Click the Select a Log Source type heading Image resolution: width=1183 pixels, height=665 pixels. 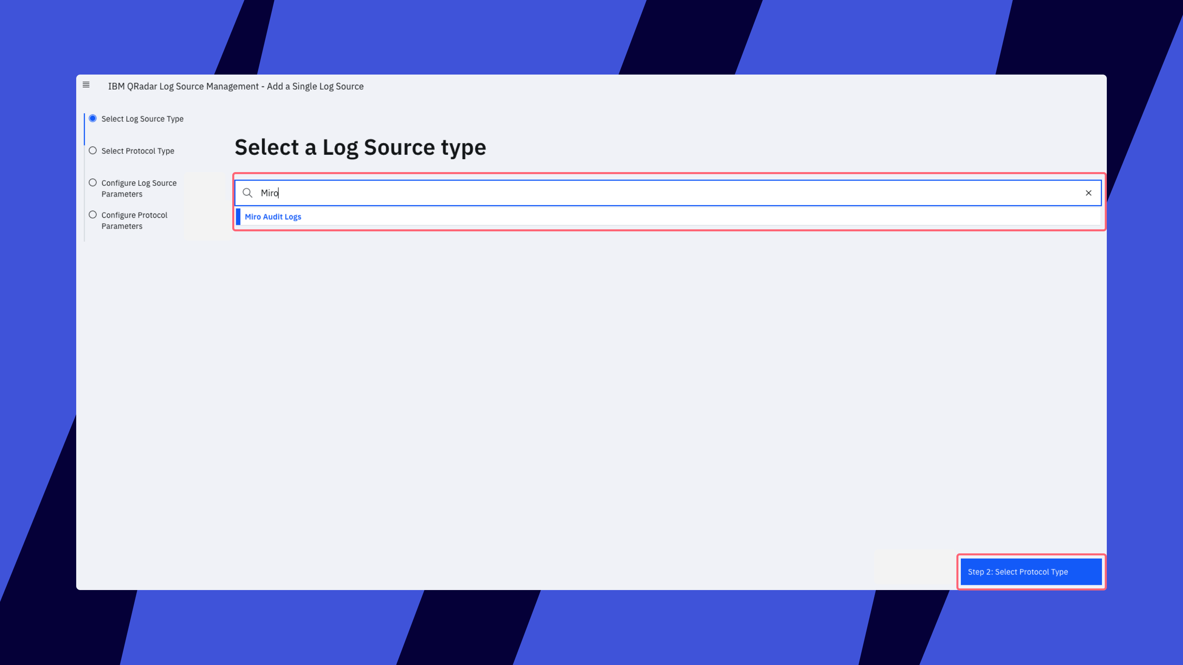pos(360,148)
